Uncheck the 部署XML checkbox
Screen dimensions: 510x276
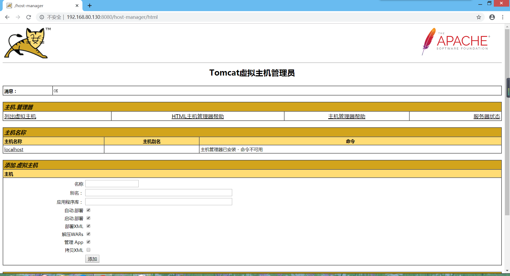coord(88,226)
